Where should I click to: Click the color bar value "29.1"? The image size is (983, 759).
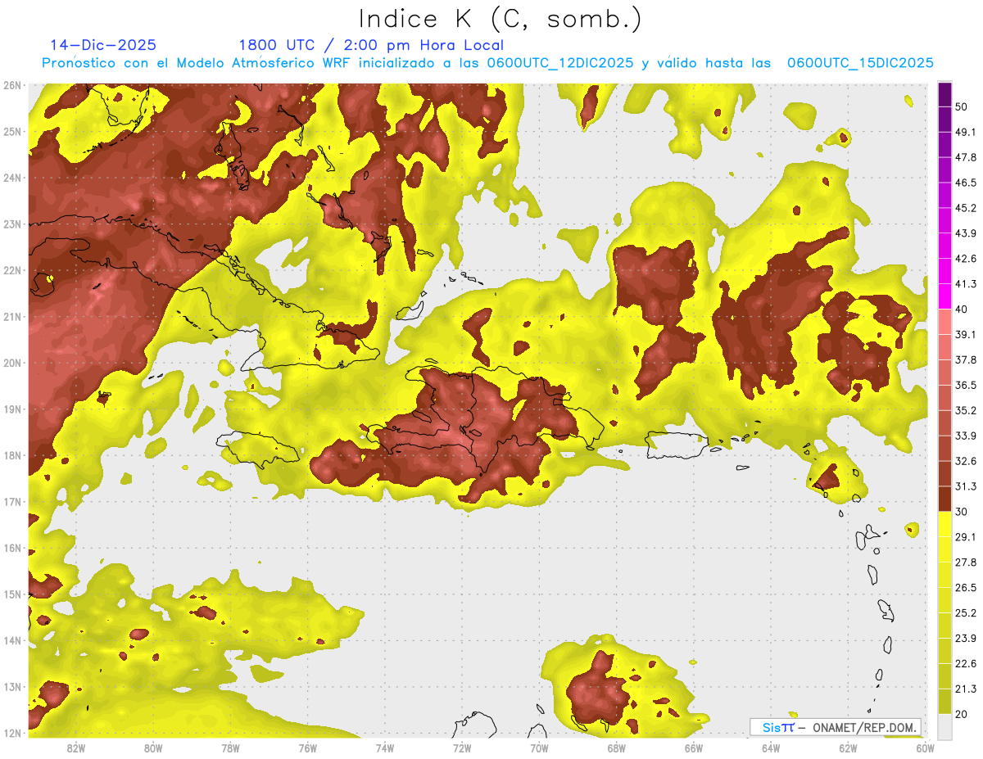[x=966, y=536]
